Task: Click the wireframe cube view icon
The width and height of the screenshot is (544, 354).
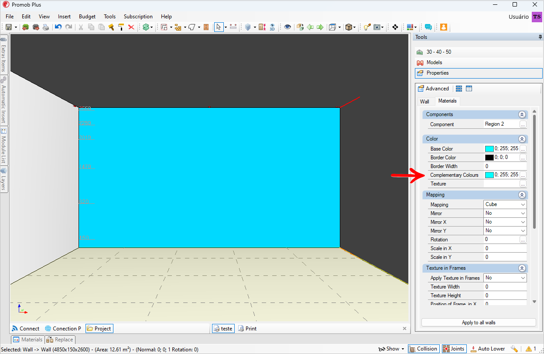Action: coord(332,27)
